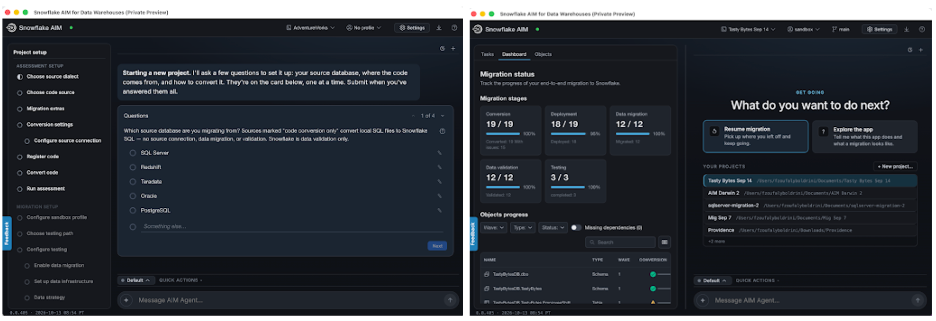This screenshot has height=321, width=936.
Task: Select the Dashboard tab
Action: [x=514, y=54]
